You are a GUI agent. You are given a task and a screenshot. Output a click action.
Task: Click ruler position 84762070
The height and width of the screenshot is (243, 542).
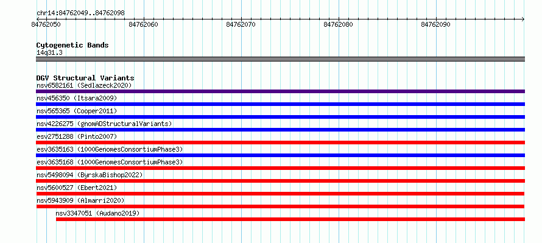coord(241,24)
